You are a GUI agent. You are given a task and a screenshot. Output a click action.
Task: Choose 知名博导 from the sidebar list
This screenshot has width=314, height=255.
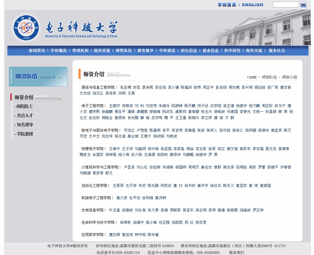pyautogui.click(x=24, y=125)
